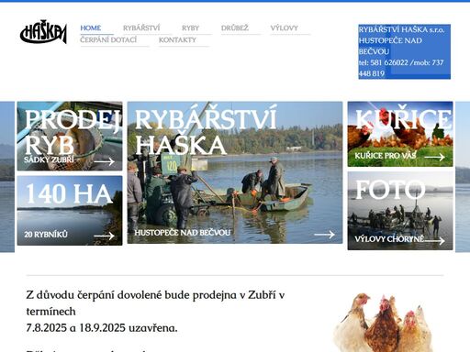
Task: Click the blue contact info box
Action: (x=404, y=51)
